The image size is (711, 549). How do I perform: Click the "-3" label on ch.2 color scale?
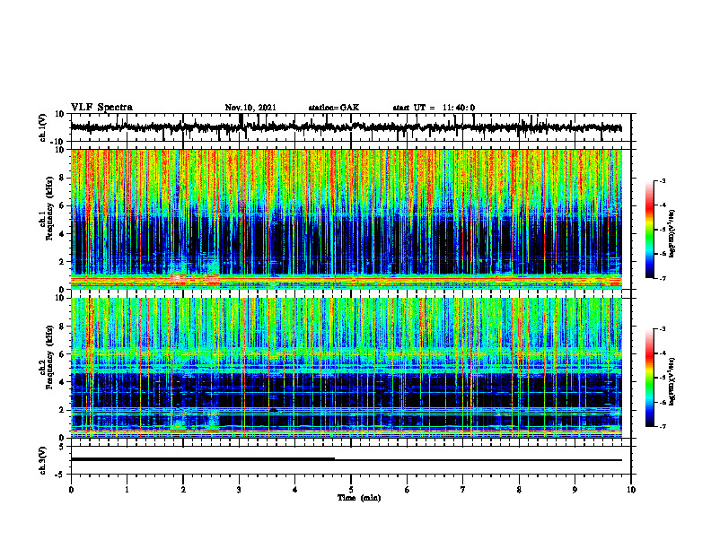(x=662, y=329)
